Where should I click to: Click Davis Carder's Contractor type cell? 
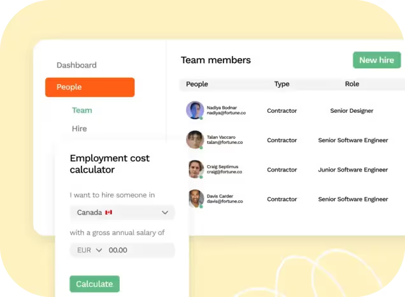pyautogui.click(x=282, y=199)
